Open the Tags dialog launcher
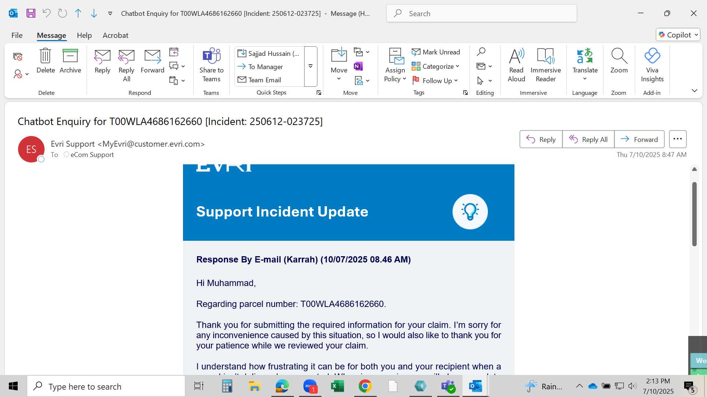Viewport: 707px width, 397px height. click(465, 93)
